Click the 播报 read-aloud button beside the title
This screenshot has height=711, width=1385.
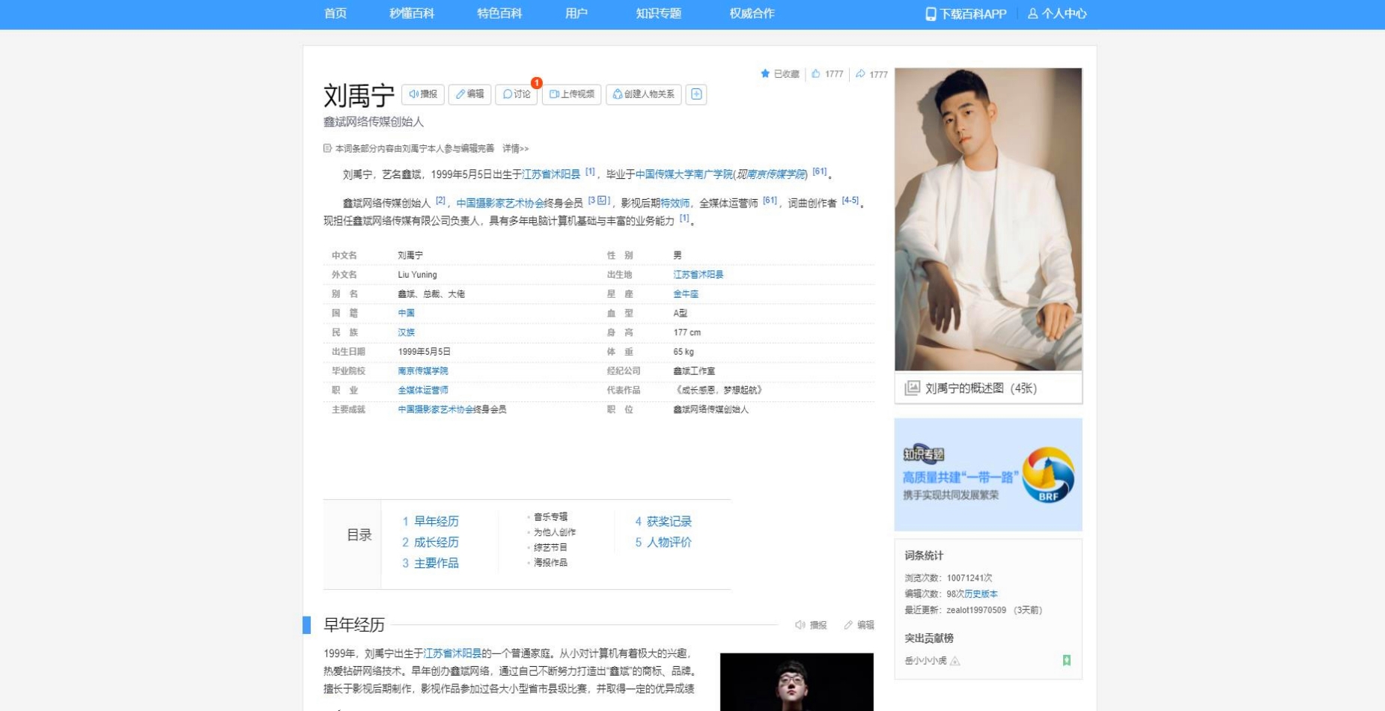pyautogui.click(x=423, y=94)
